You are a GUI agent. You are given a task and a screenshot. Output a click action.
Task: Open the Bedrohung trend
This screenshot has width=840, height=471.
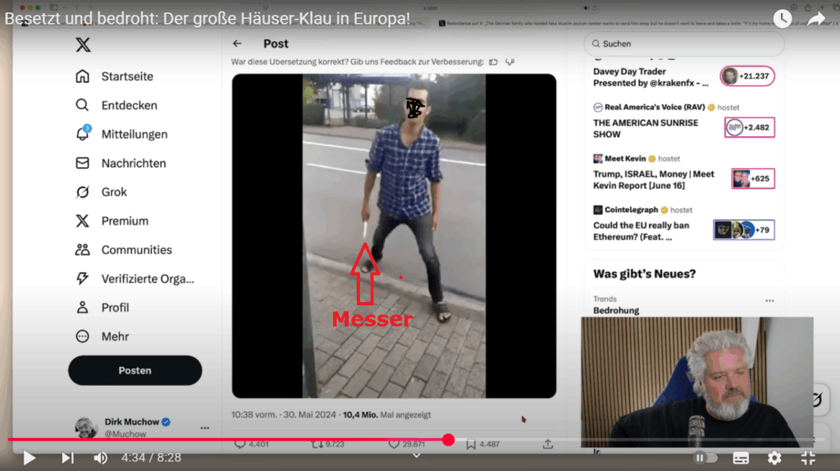616,310
